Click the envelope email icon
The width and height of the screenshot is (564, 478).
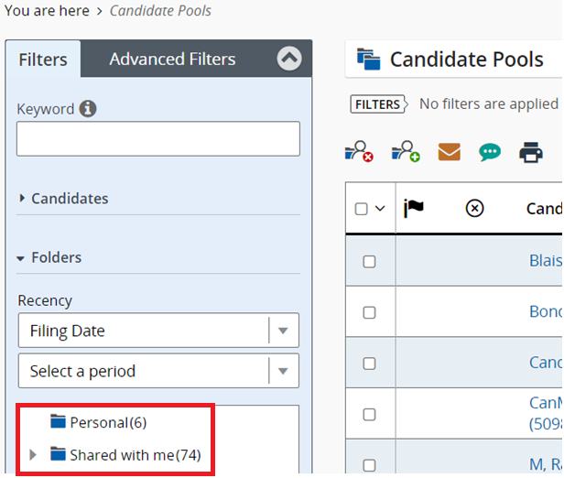coord(449,151)
